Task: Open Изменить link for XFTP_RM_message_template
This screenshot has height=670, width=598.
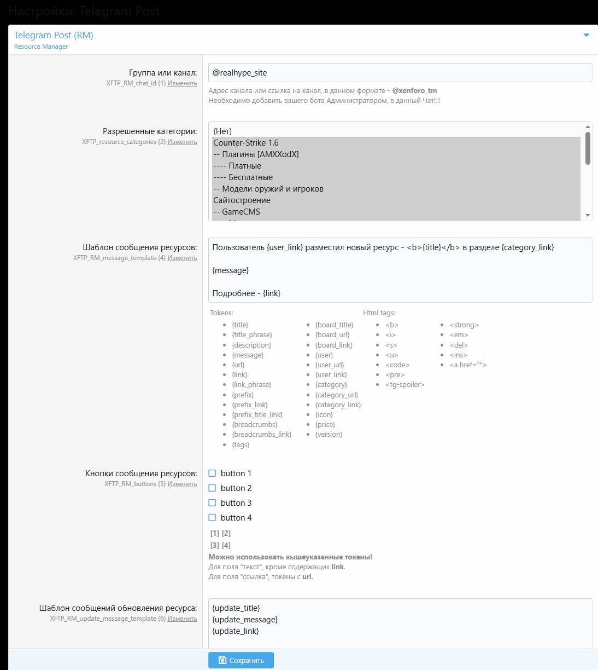Action: 182,258
